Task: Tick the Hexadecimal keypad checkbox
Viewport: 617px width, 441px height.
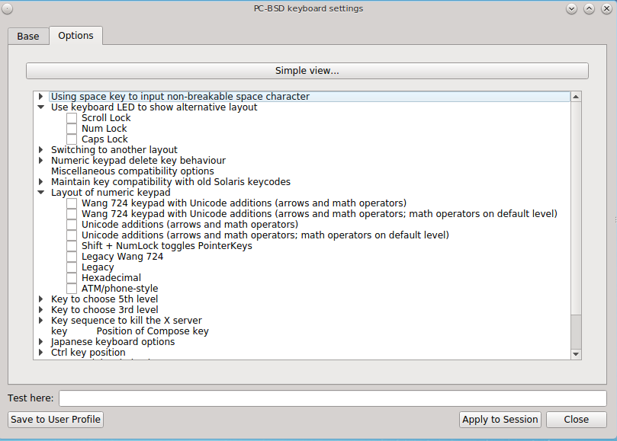Action: pyautogui.click(x=72, y=277)
